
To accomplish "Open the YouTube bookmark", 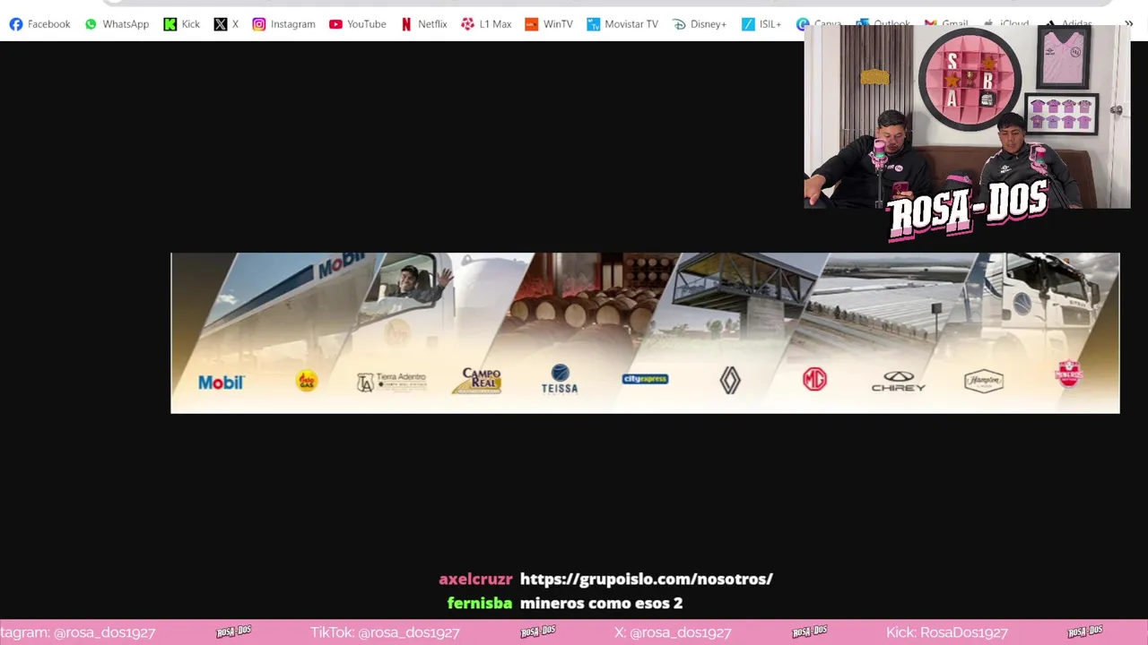I will coord(357,24).
